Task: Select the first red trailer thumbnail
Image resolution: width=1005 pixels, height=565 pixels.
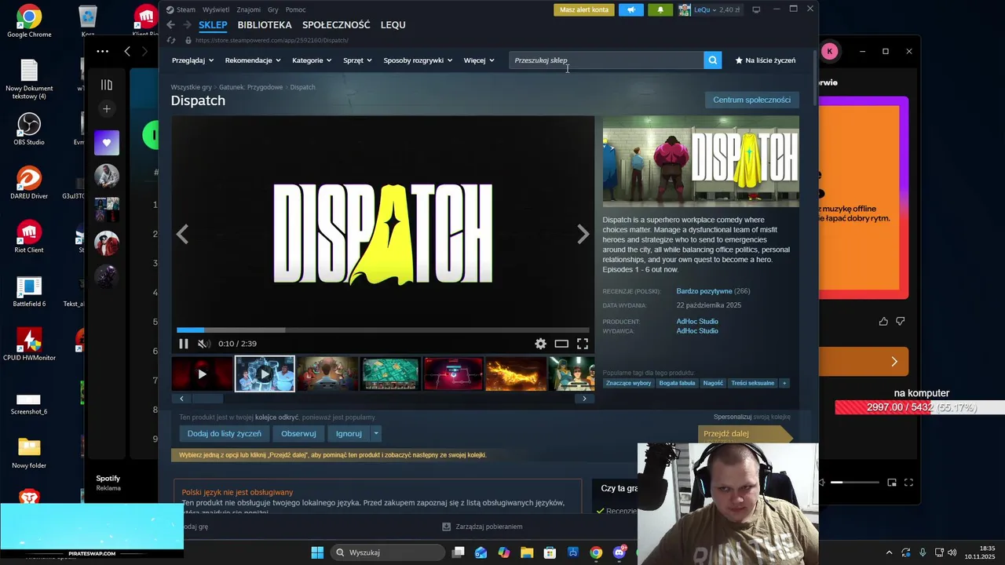Action: tap(202, 374)
